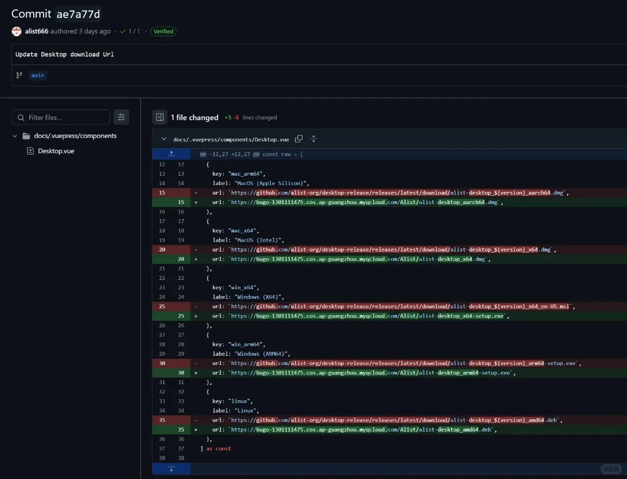
Task: Click the git branch icon next to main
Action: pos(19,75)
